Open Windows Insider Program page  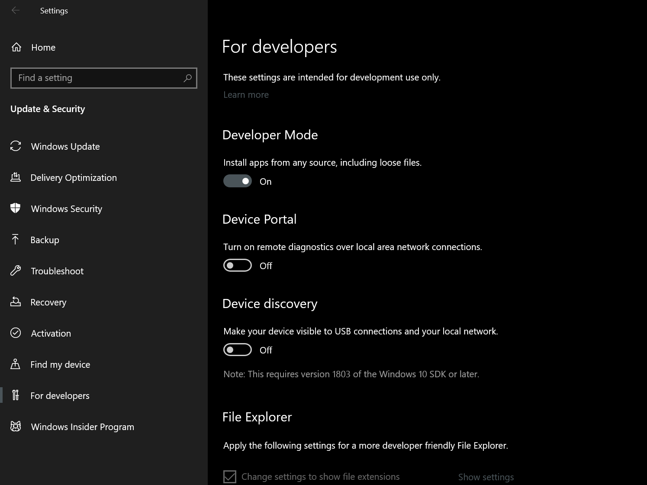point(104,427)
